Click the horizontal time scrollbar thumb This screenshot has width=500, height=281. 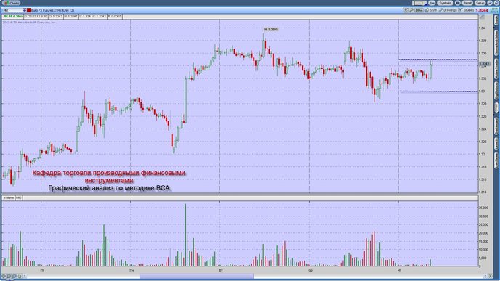click(x=196, y=276)
